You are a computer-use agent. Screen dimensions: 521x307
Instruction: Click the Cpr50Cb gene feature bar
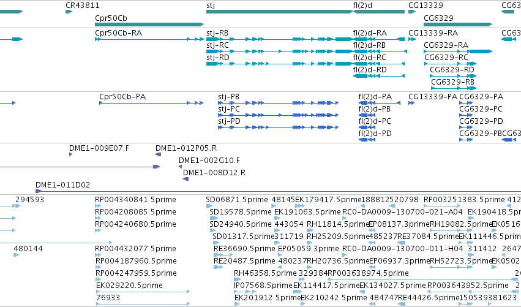149,25
